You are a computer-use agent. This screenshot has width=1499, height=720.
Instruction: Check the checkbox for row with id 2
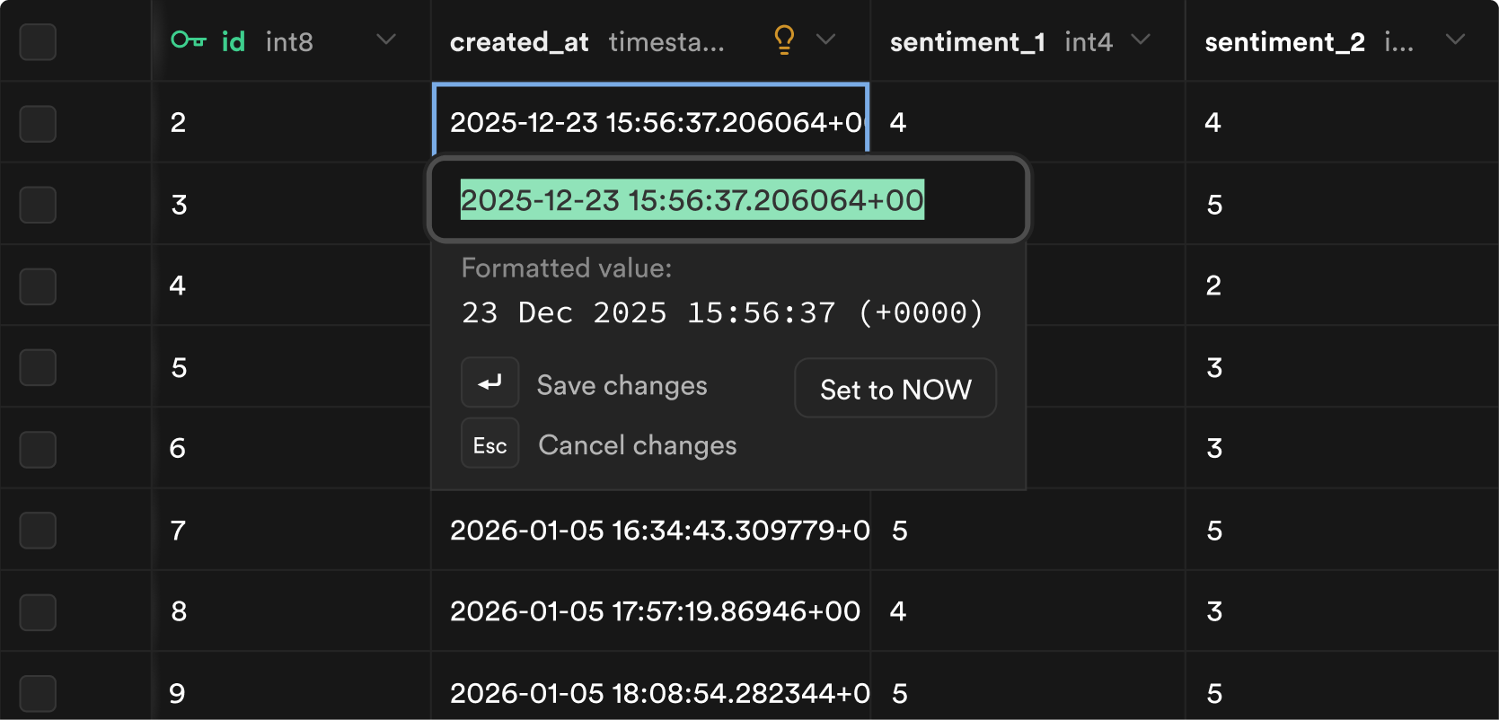click(38, 123)
